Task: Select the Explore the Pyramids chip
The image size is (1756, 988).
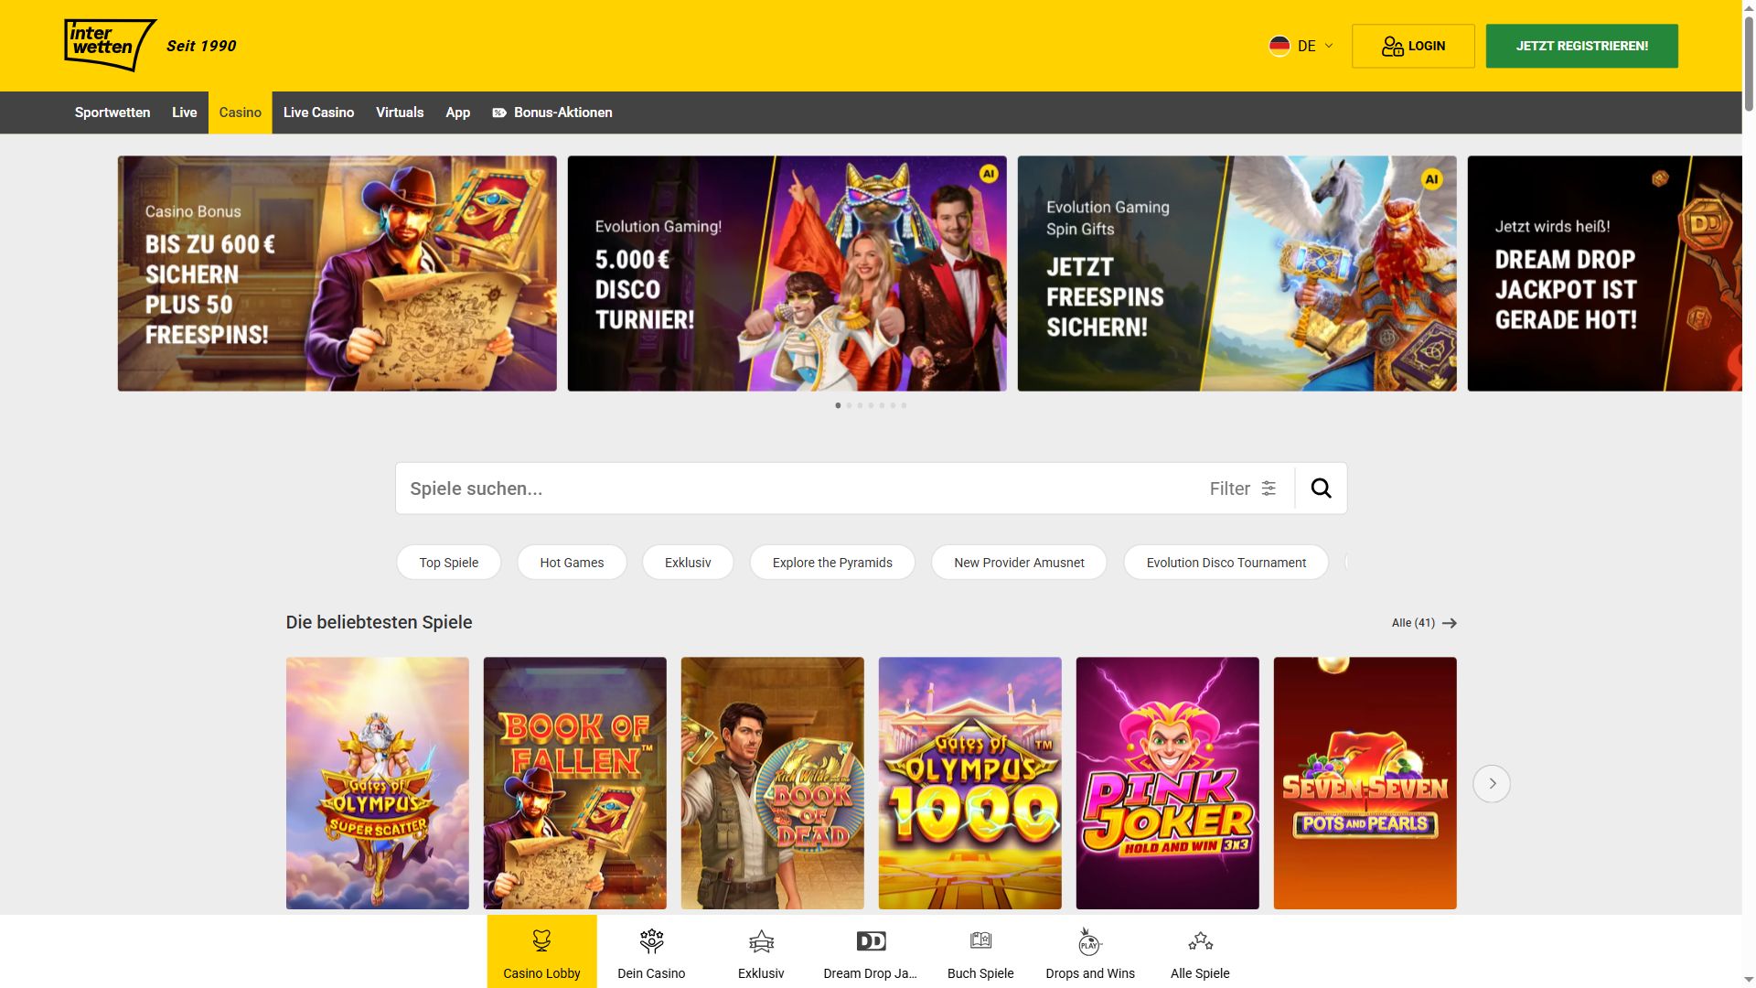Action: (x=832, y=563)
